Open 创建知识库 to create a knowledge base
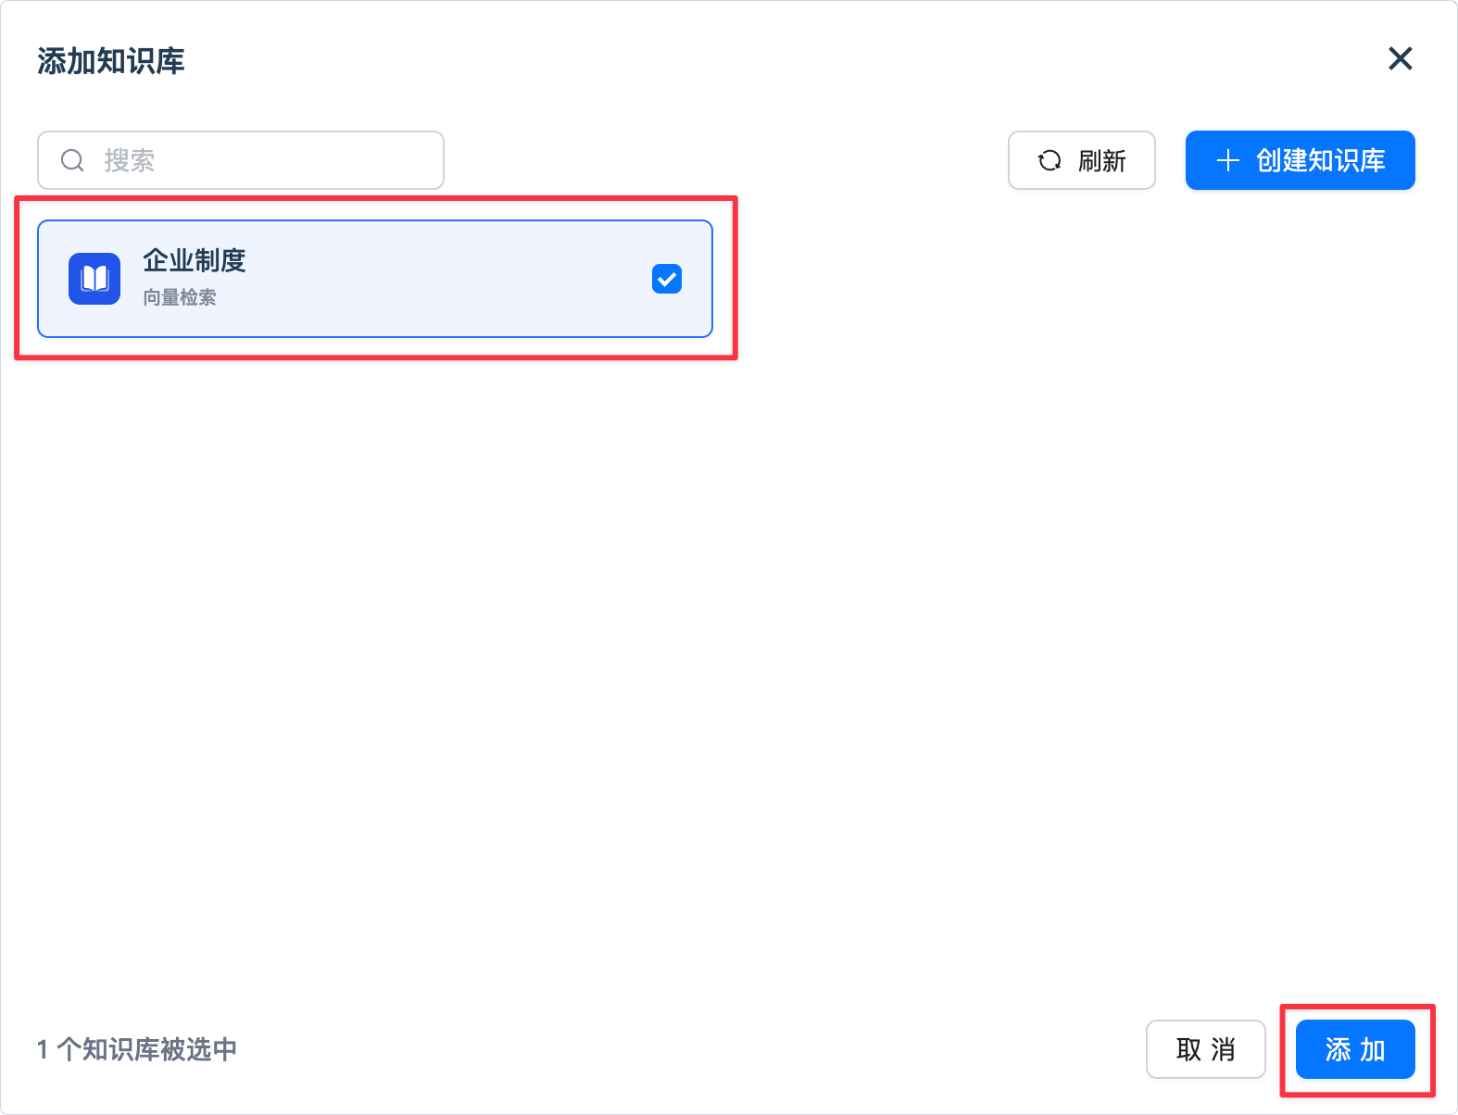 tap(1300, 160)
